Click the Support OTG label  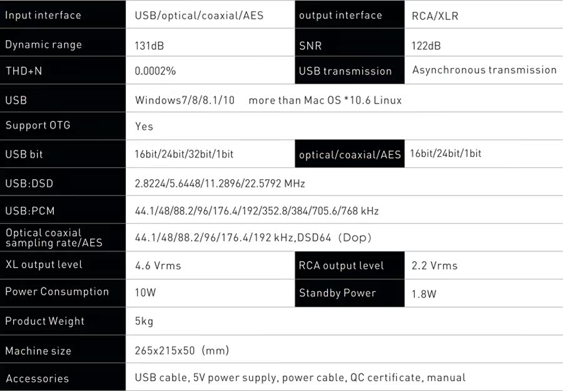38,126
